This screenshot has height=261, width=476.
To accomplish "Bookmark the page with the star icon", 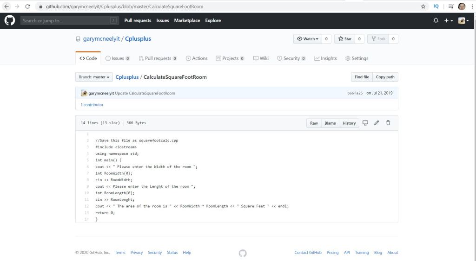I will point(423,6).
